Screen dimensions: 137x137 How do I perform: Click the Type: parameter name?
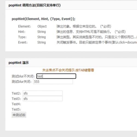click(x=22, y=37)
